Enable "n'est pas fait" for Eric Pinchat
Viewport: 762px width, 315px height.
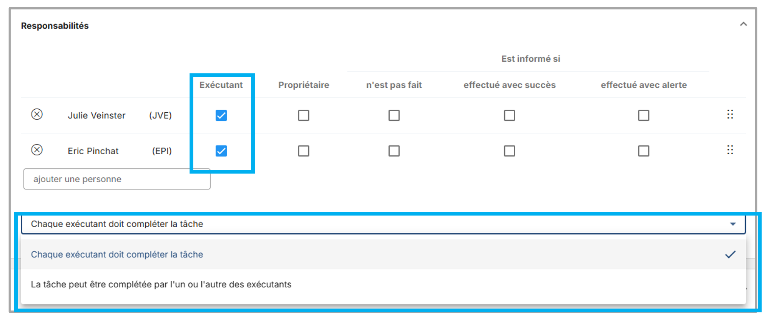[394, 151]
